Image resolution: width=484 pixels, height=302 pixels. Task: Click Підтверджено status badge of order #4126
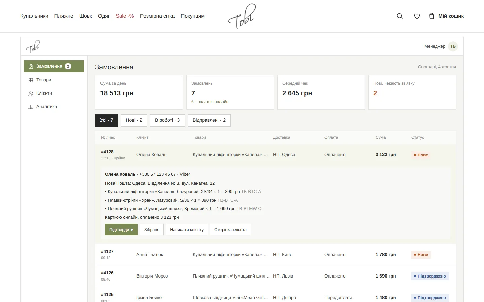click(430, 276)
